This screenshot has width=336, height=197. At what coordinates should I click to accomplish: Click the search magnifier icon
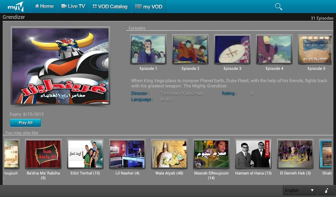[279, 7]
